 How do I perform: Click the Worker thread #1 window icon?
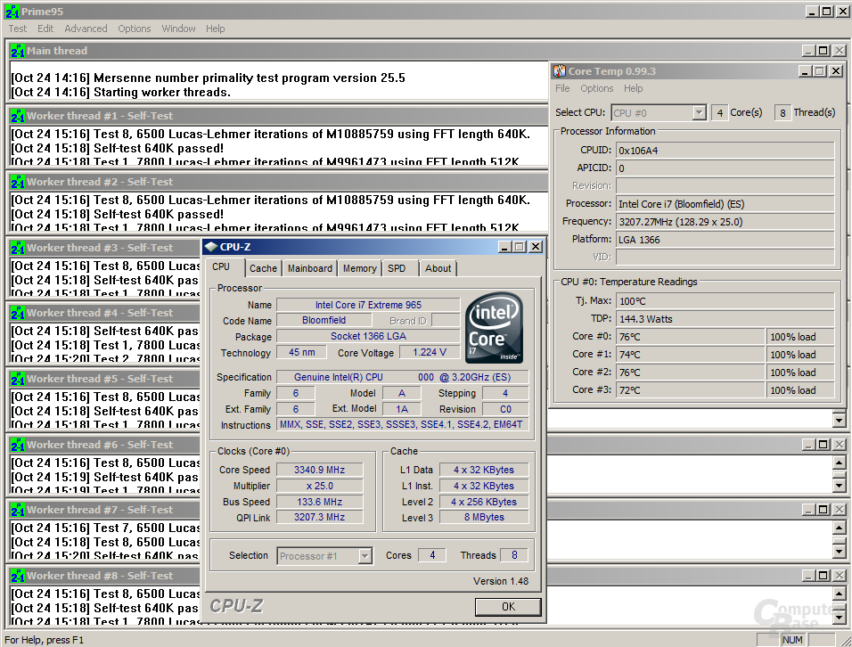coord(18,116)
